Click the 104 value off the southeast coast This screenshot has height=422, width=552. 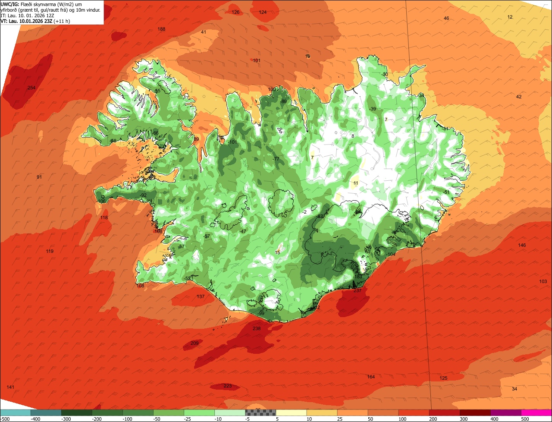pos(391,255)
